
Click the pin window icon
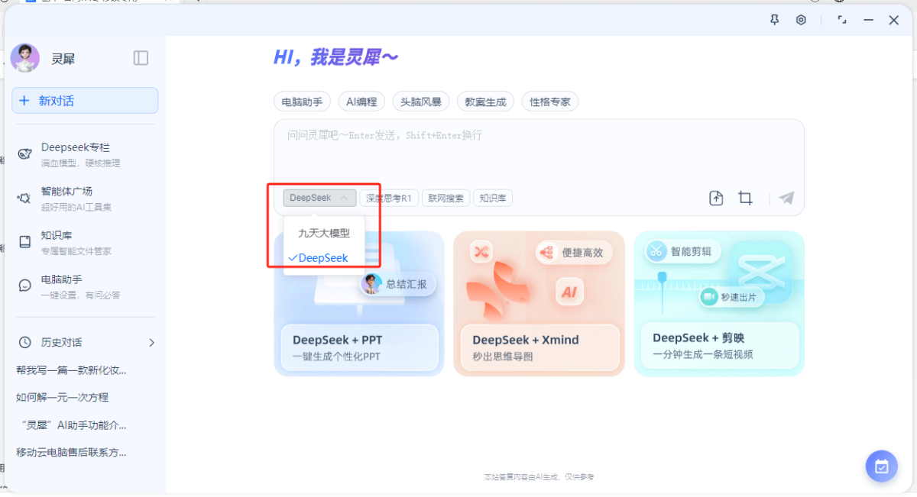click(x=774, y=20)
